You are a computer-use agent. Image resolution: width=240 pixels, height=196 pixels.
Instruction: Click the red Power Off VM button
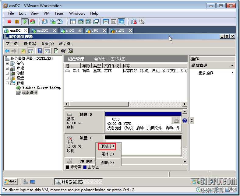pos(9,22)
